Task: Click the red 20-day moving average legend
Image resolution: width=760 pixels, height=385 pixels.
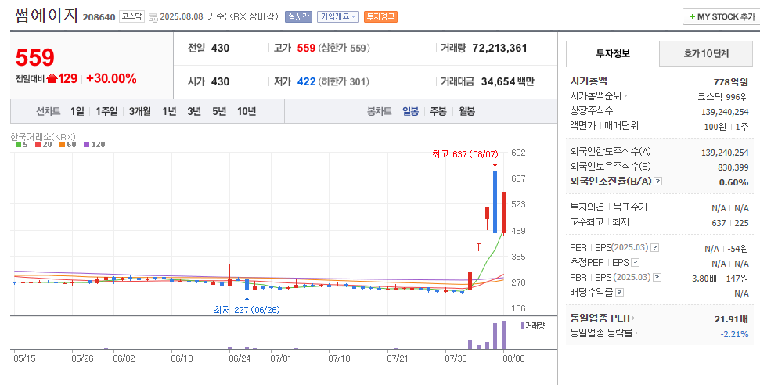Action: [x=43, y=145]
